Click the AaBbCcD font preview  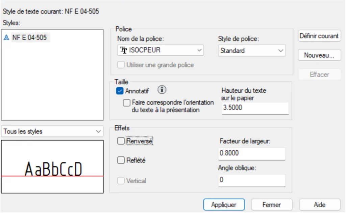click(52, 167)
